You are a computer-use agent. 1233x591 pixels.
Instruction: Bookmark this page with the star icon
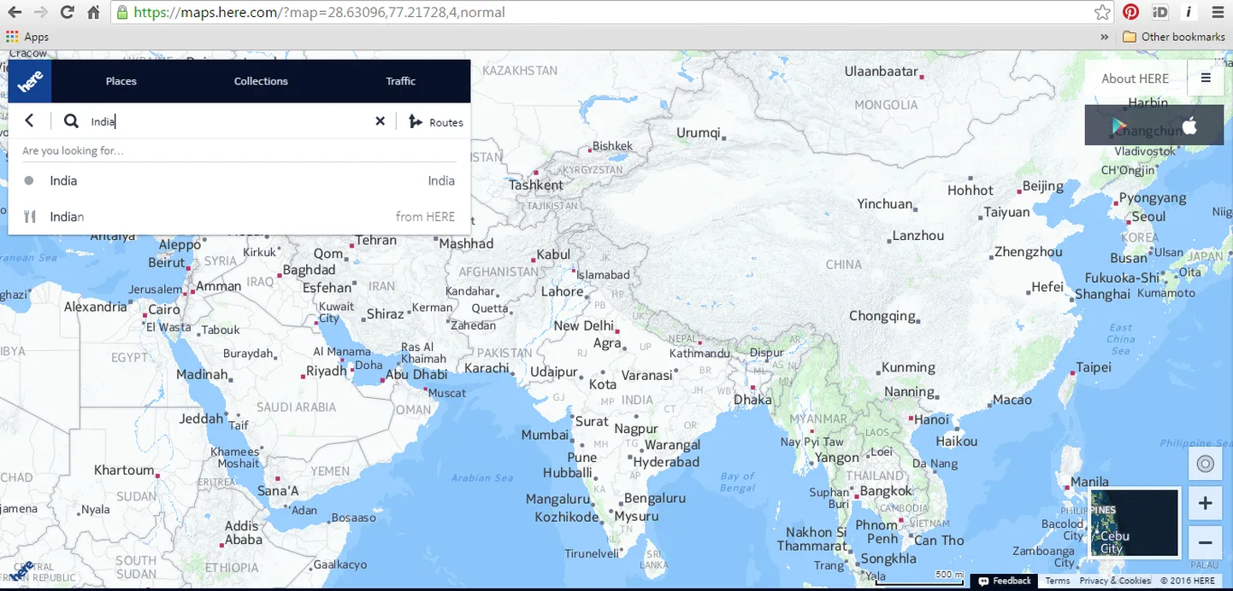tap(1102, 13)
